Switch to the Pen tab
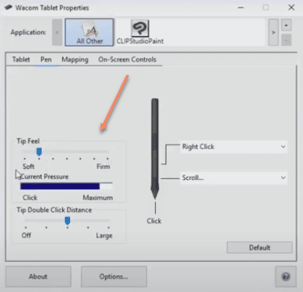 click(x=46, y=60)
